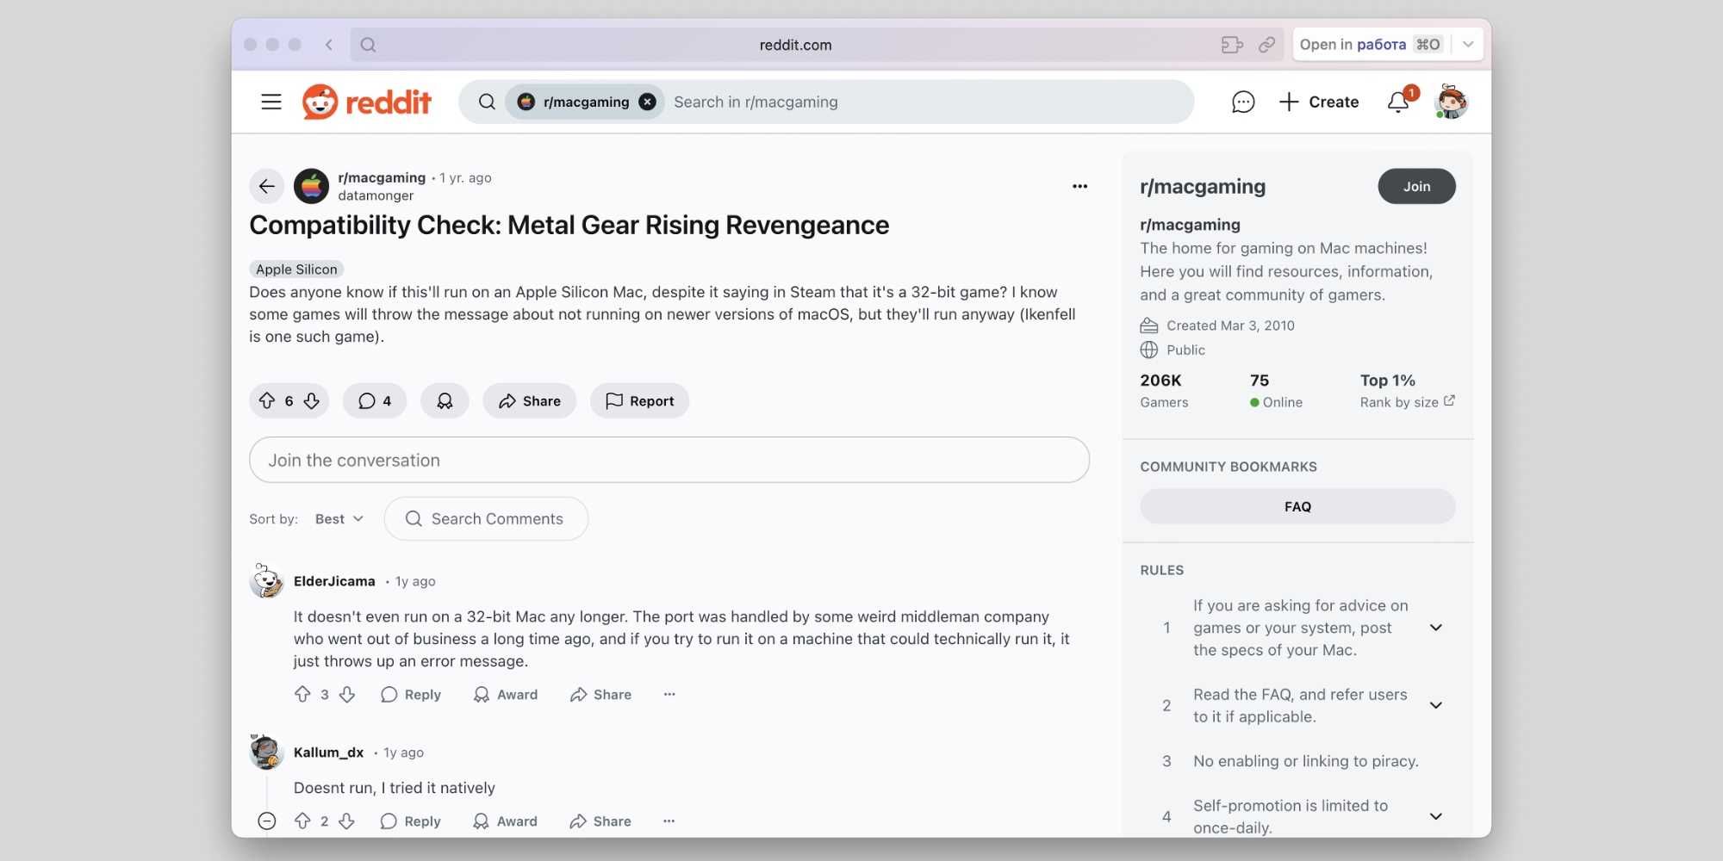Screen dimensions: 1723x861
Task: Start a new post with Create
Action: point(1319,102)
